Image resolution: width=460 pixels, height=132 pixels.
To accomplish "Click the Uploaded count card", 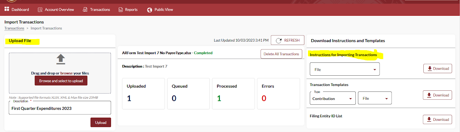I will click(x=143, y=93).
